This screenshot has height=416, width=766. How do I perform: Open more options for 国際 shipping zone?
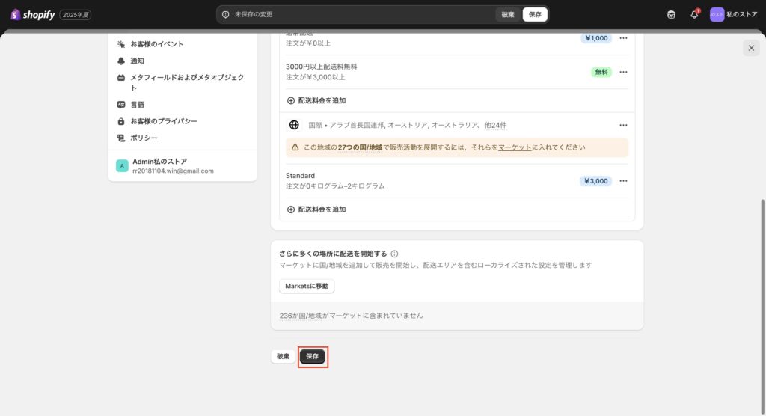[x=623, y=125]
